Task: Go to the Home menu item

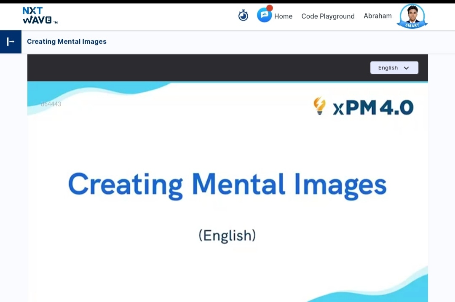Action: click(283, 16)
